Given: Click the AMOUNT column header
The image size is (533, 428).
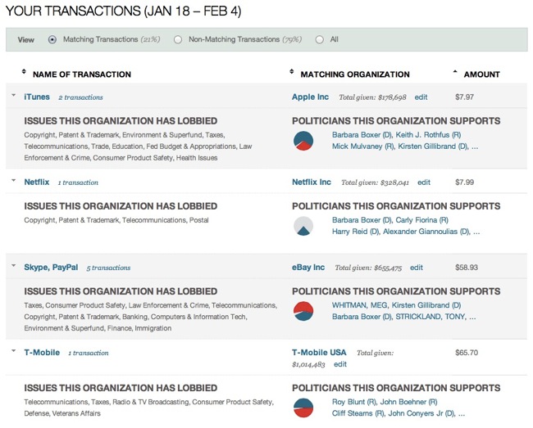Looking at the screenshot, I should (x=481, y=74).
